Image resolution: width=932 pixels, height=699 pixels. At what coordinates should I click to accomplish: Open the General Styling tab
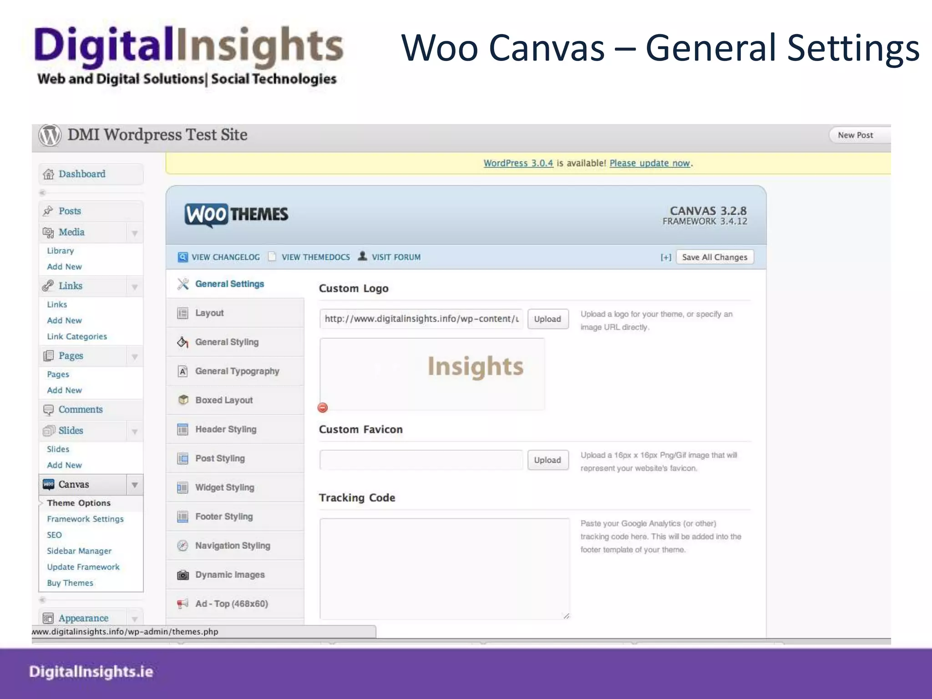235,342
